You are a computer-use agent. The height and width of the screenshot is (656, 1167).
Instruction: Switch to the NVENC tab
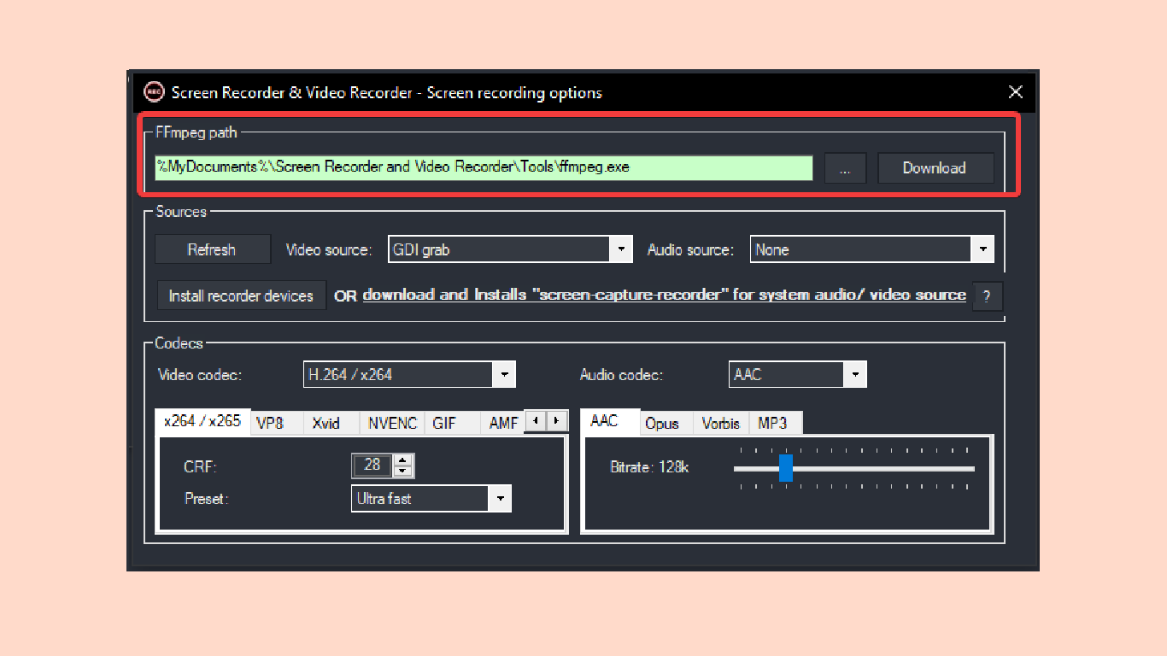click(x=393, y=423)
